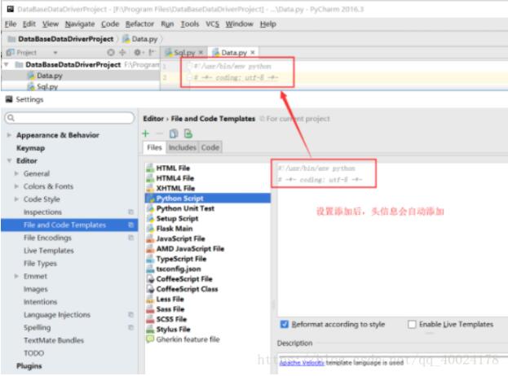The width and height of the screenshot is (508, 376).
Task: Select Python Unit Test template
Action: pyautogui.click(x=185, y=208)
